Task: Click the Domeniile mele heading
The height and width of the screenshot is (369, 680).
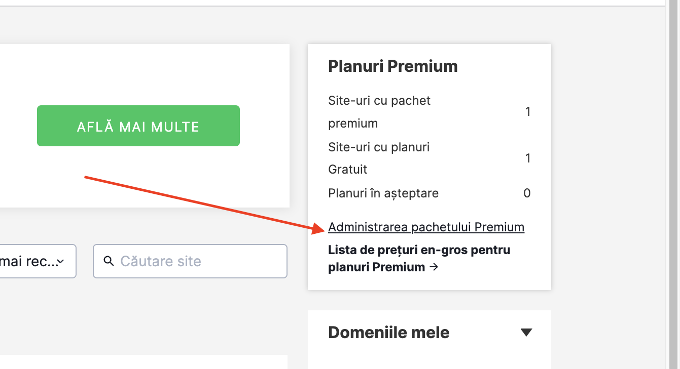Action: tap(388, 333)
